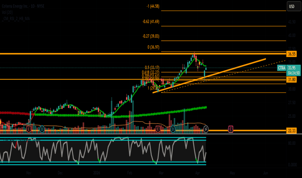Click the dividend marker in early March
The width and height of the screenshot is (302, 178).
coord(173,129)
